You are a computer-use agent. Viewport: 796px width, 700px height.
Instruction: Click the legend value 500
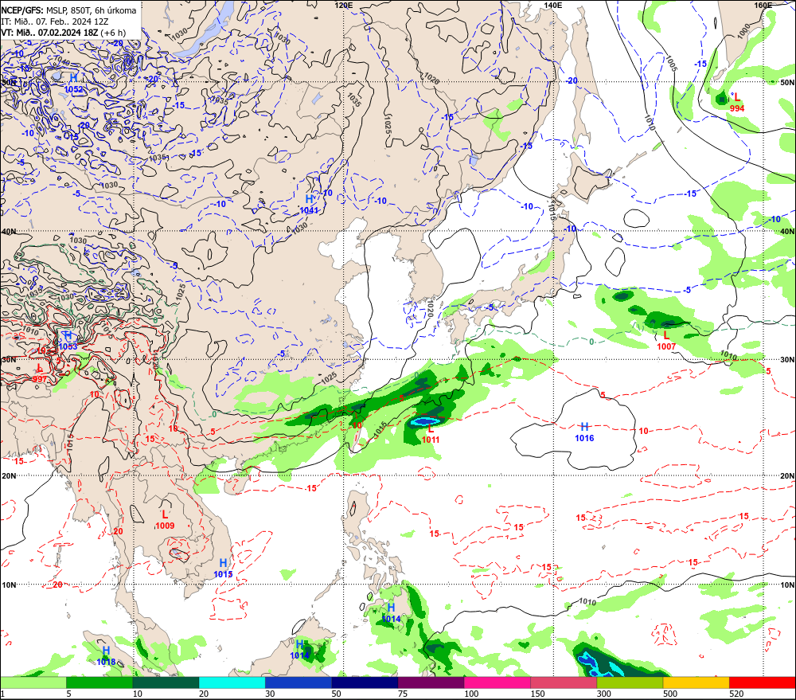click(x=670, y=694)
